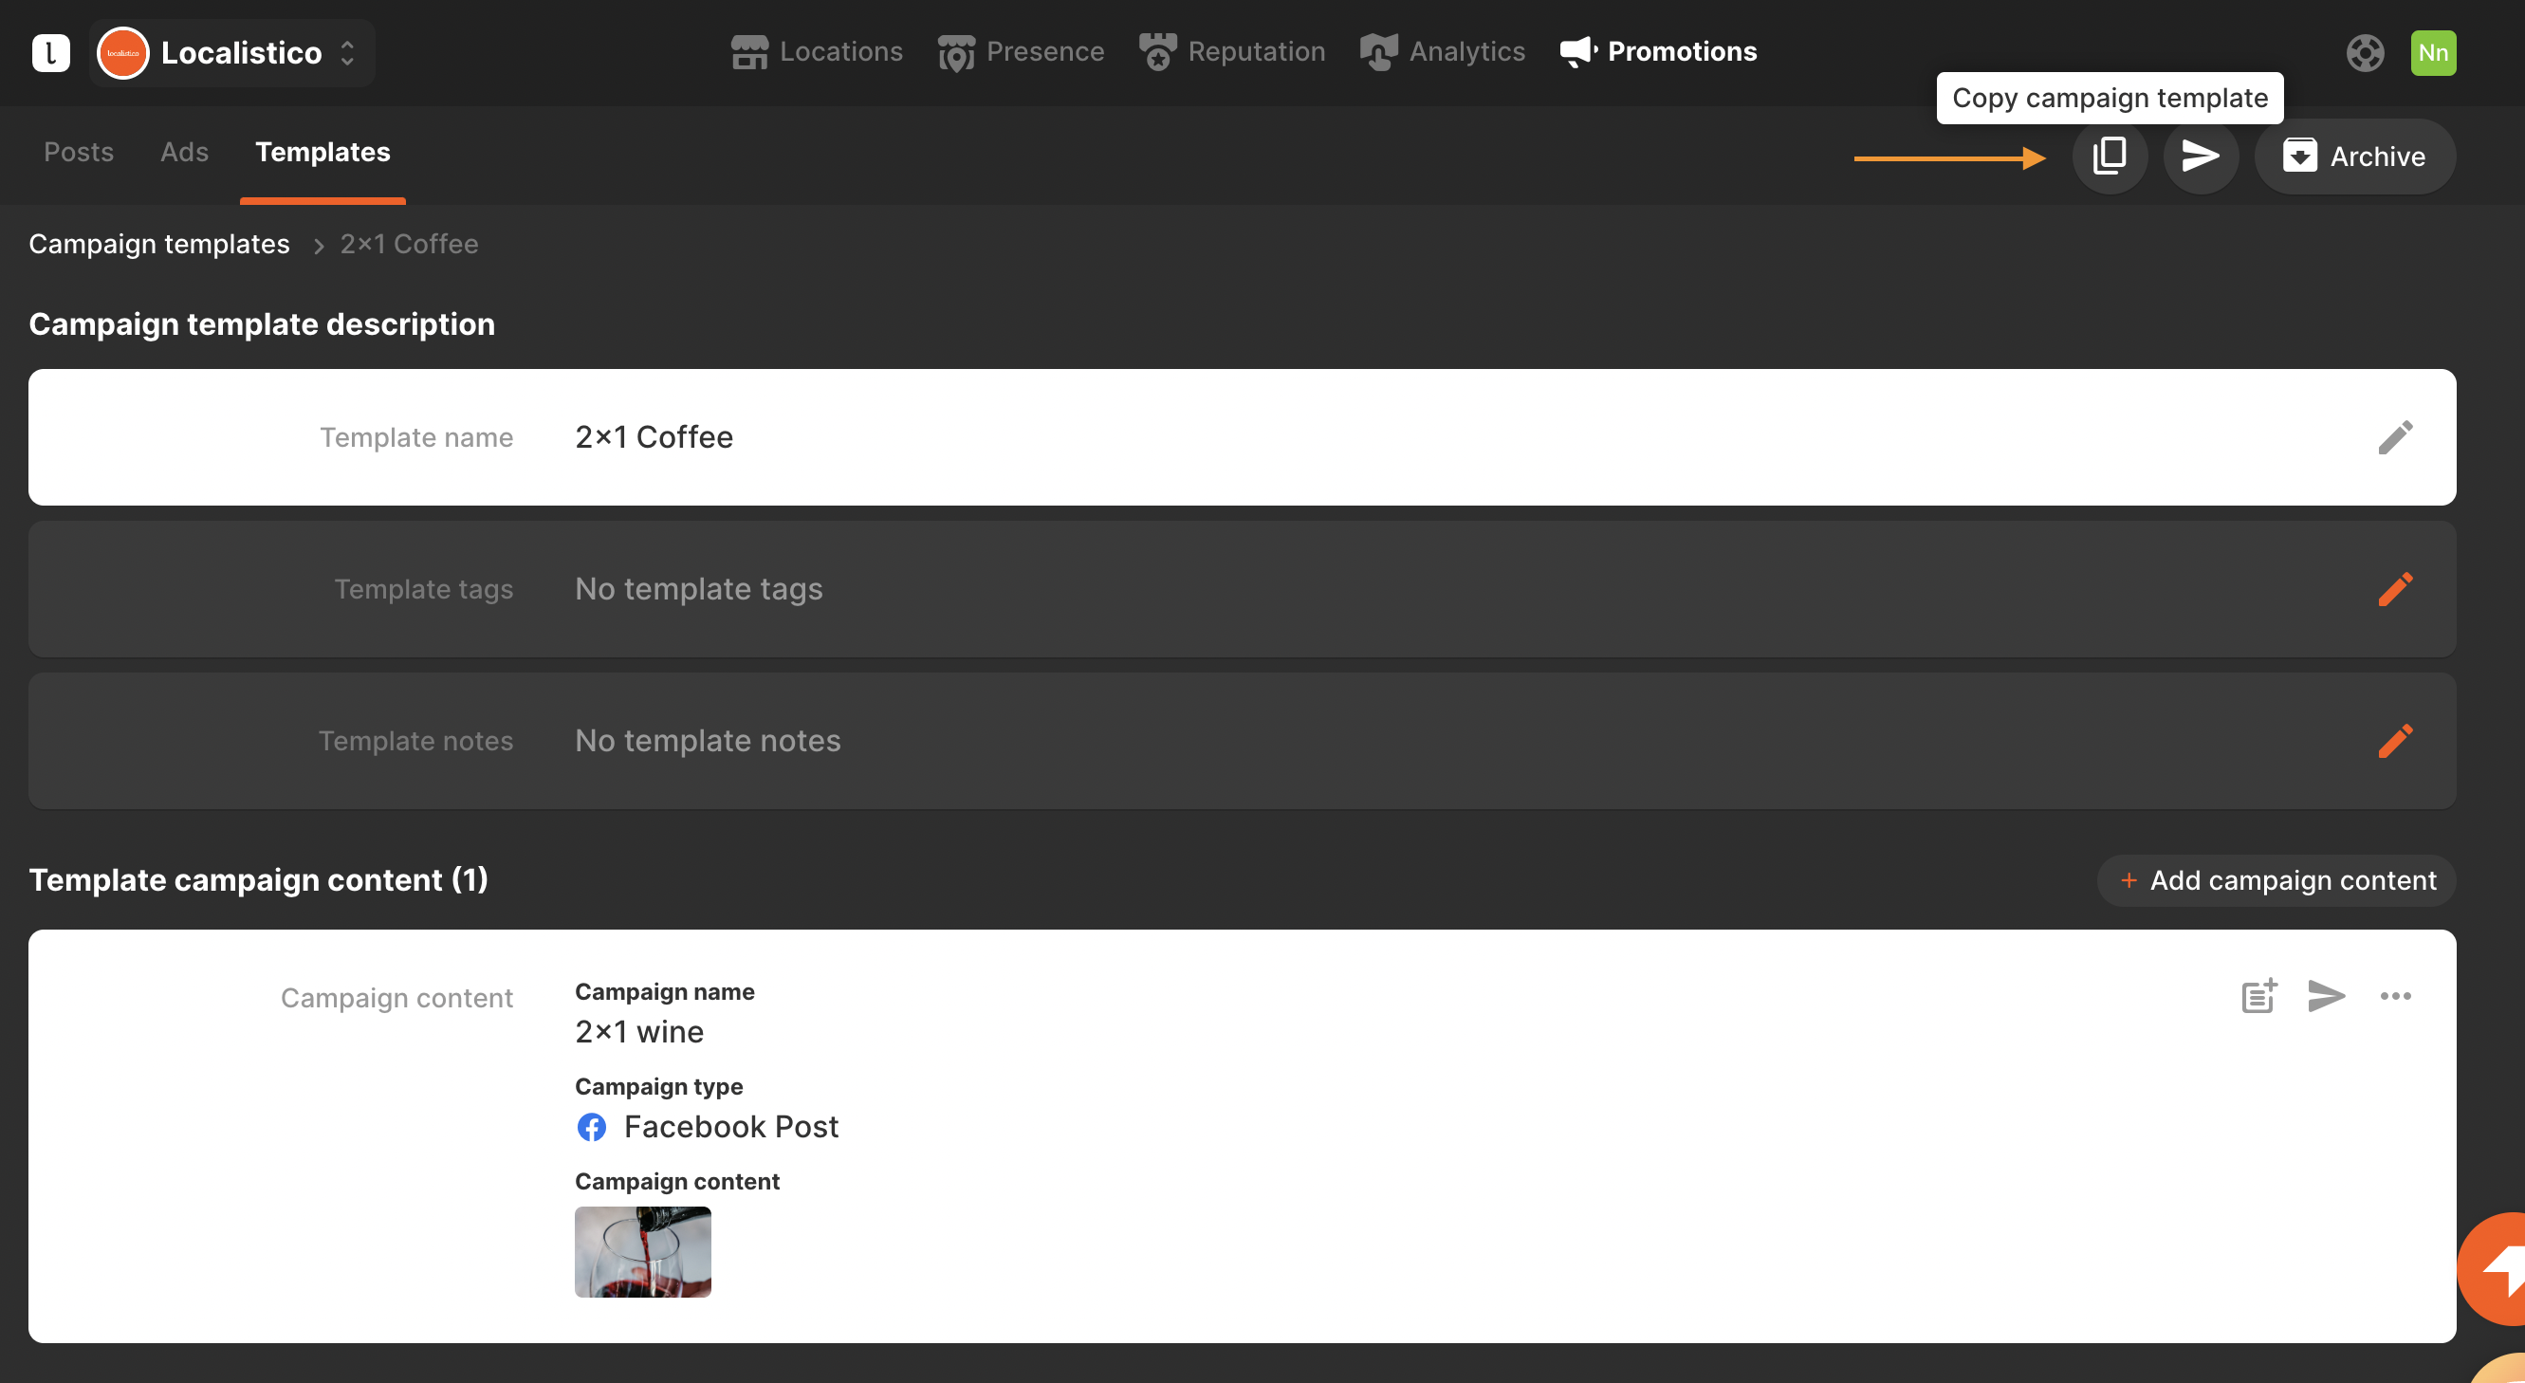The width and height of the screenshot is (2525, 1383).
Task: Copy the campaign template
Action: [2110, 156]
